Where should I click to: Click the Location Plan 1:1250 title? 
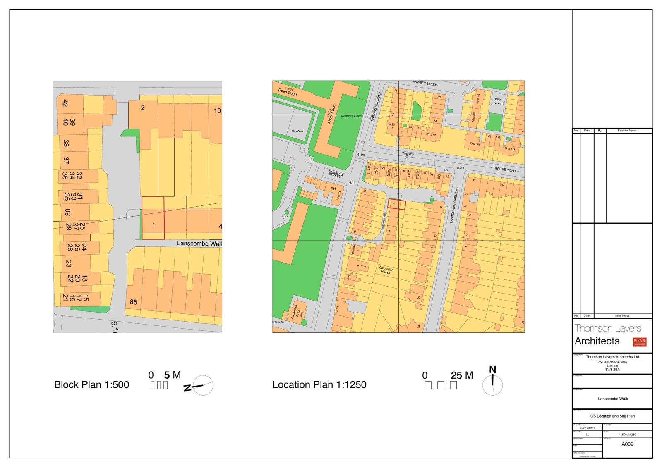(x=319, y=385)
